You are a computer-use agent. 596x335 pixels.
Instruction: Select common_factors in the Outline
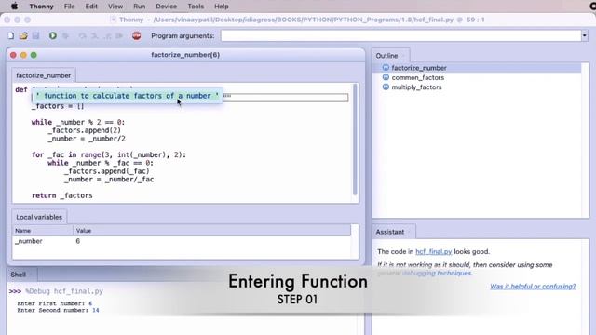(x=418, y=77)
